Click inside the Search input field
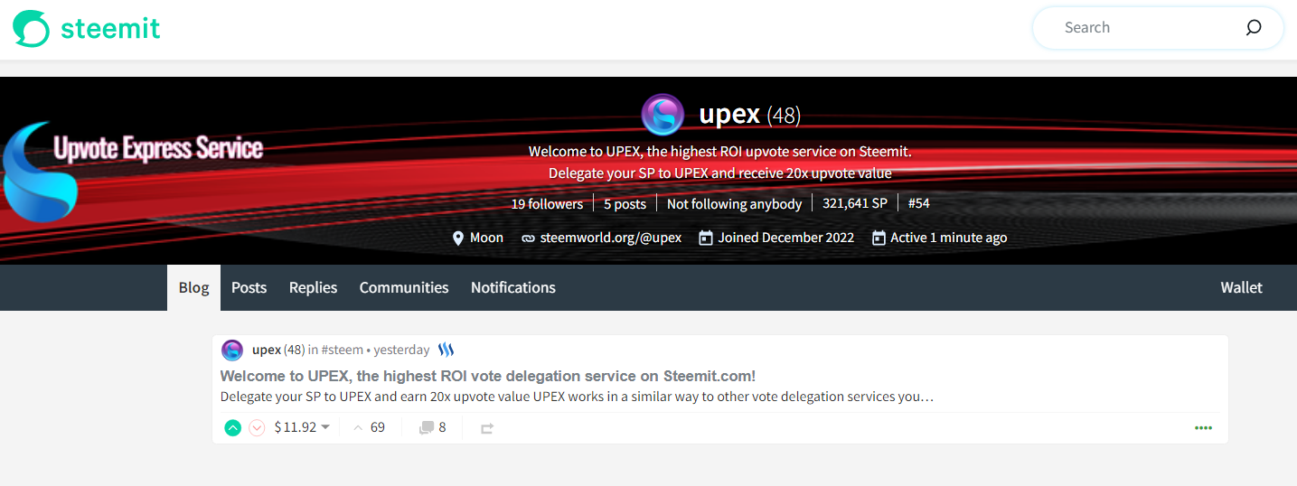The height and width of the screenshot is (486, 1297). [1148, 27]
